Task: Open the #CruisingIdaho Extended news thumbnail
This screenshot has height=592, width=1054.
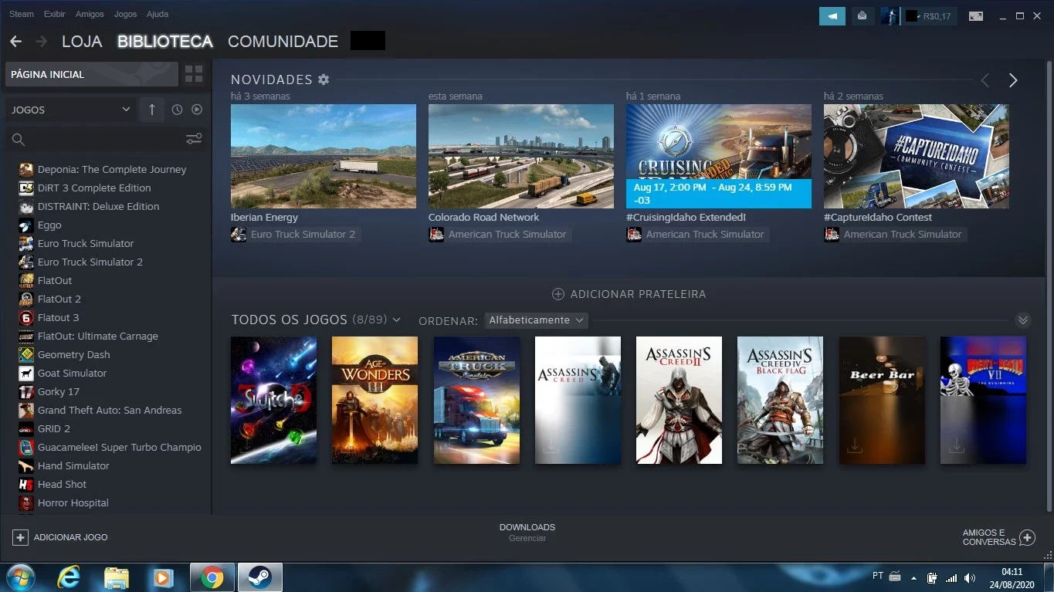Action: 719,156
